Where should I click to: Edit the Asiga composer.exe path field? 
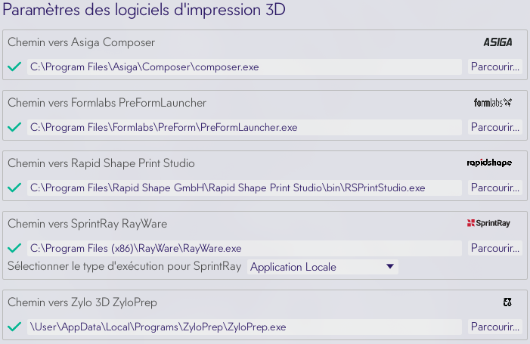[x=243, y=67]
